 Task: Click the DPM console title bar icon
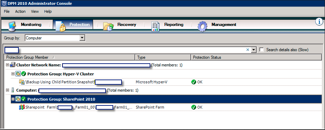pos(4,3)
